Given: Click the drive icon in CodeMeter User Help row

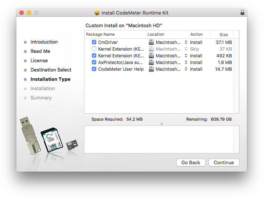Looking at the screenshot, I should point(151,69).
